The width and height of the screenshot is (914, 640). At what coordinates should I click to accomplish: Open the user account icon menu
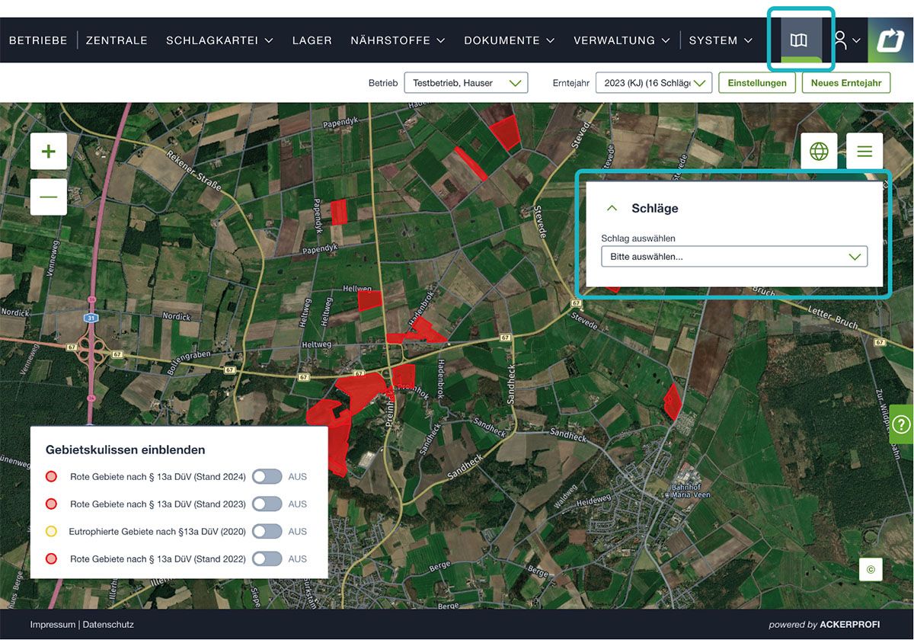pyautogui.click(x=845, y=40)
